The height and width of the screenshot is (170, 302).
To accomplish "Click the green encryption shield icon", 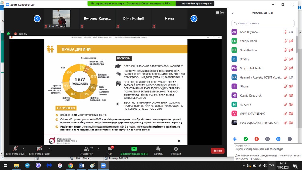I will click(x=9, y=34).
